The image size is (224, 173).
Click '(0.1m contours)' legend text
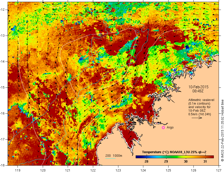(199, 104)
